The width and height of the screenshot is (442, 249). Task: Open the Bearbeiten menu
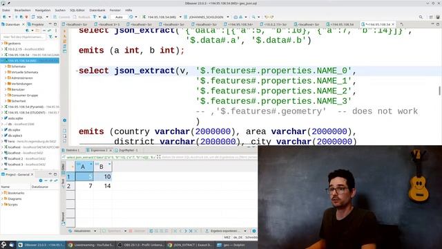pos(23,10)
